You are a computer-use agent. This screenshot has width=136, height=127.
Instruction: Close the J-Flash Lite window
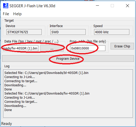(128, 6)
